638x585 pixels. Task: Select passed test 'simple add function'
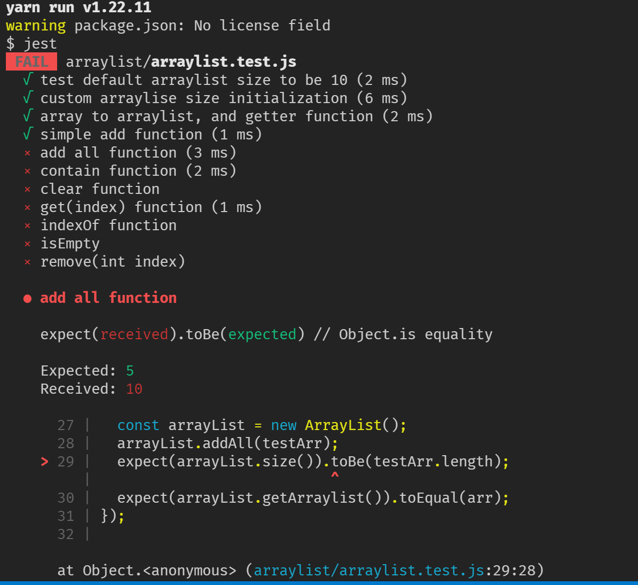coord(143,134)
